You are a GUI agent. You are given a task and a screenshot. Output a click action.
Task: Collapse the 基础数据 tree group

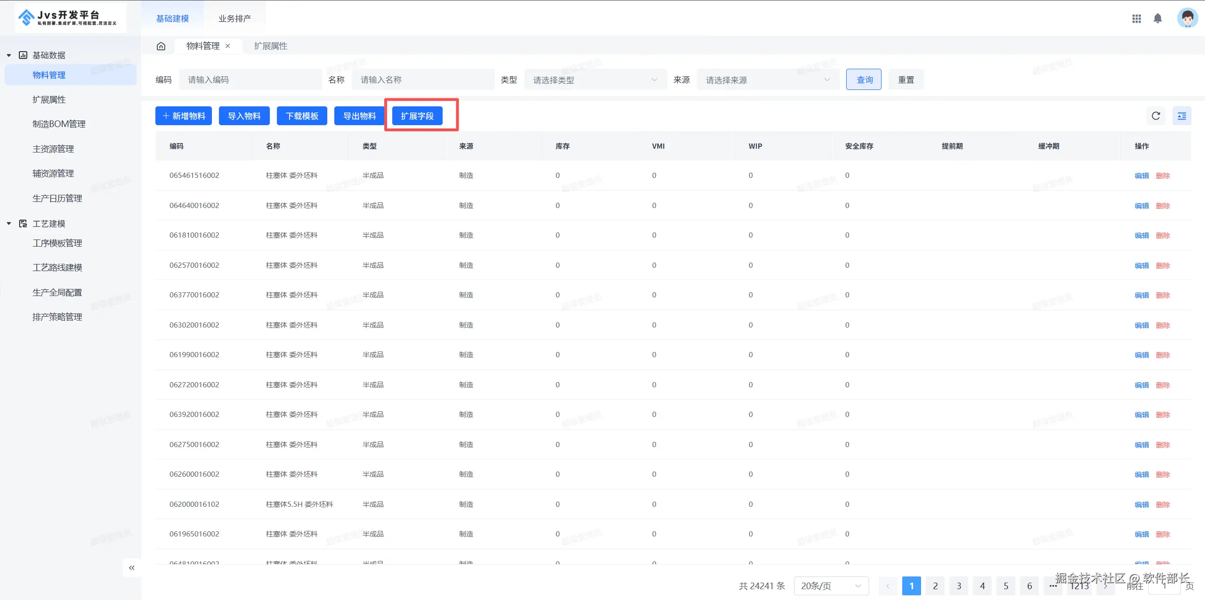[9, 55]
